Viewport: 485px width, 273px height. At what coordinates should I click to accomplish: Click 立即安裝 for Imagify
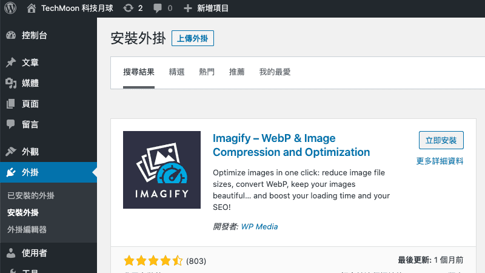click(x=441, y=140)
